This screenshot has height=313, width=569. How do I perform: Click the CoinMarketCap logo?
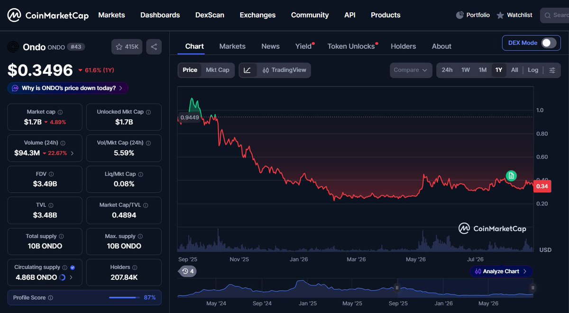pyautogui.click(x=48, y=15)
